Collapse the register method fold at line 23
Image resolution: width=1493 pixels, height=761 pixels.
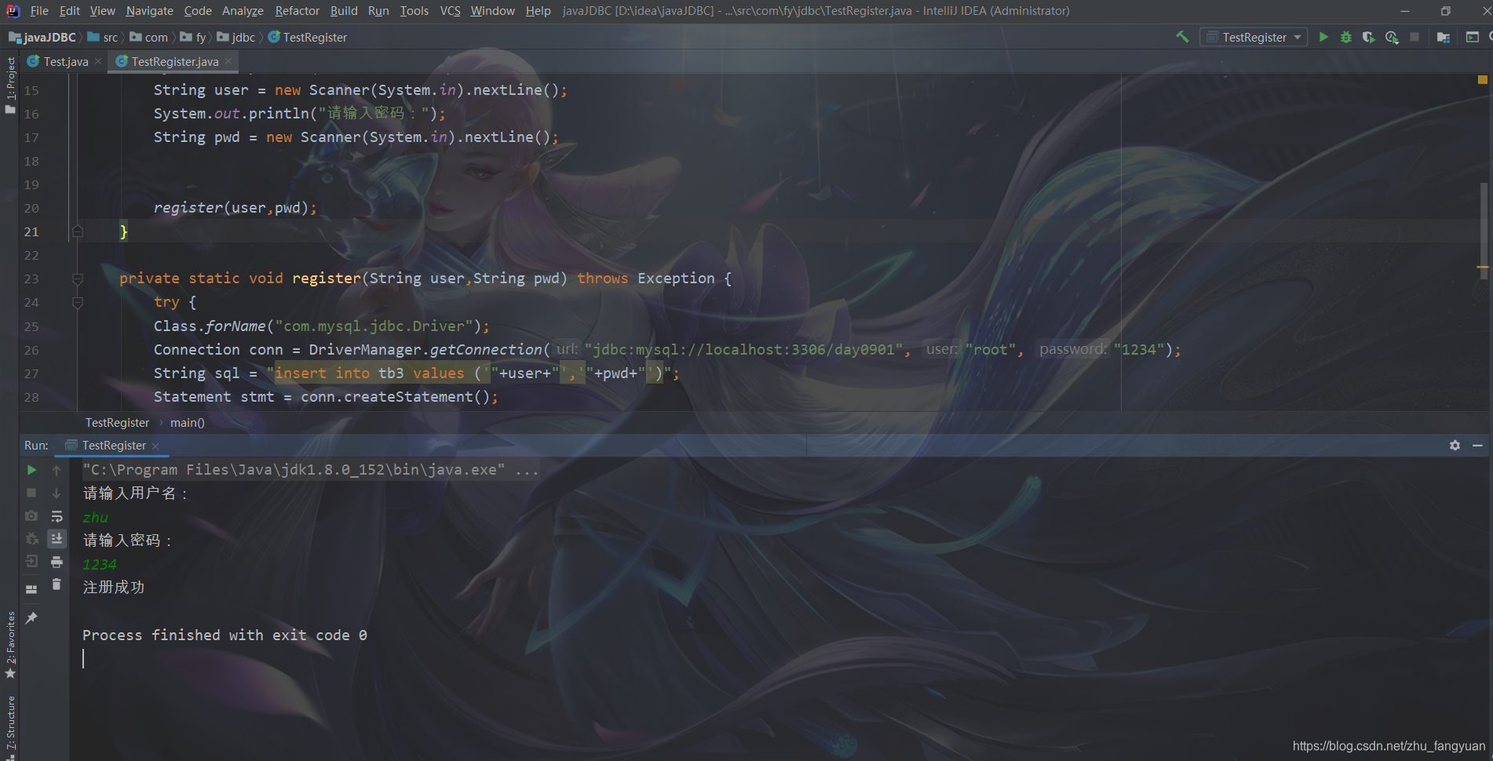pyautogui.click(x=77, y=279)
